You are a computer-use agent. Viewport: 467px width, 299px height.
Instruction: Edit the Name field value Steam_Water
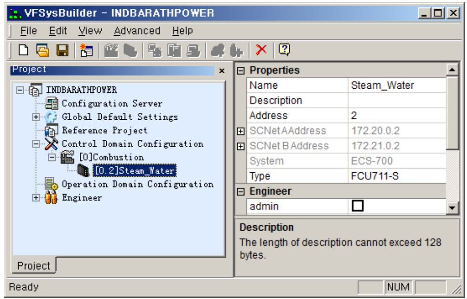(x=397, y=85)
